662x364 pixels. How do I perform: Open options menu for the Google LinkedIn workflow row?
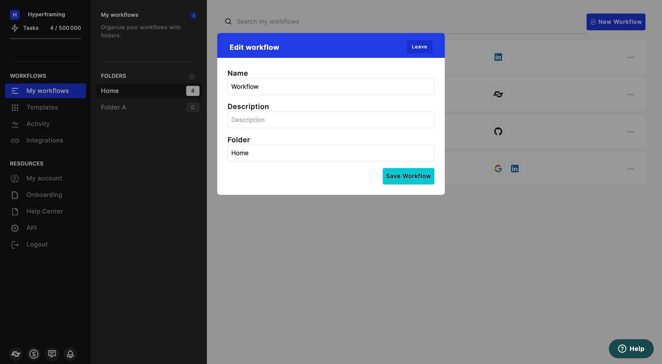pyautogui.click(x=631, y=169)
